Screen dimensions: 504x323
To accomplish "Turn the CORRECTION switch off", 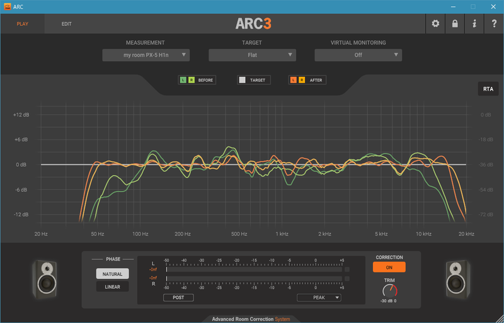I will [x=389, y=267].
